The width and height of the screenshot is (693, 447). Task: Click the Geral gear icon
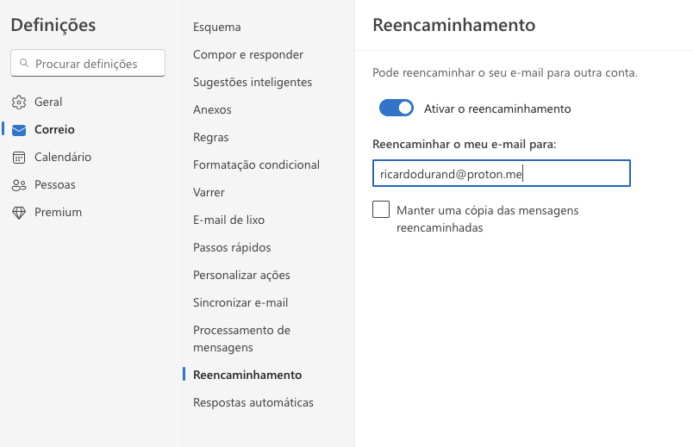[x=19, y=102]
